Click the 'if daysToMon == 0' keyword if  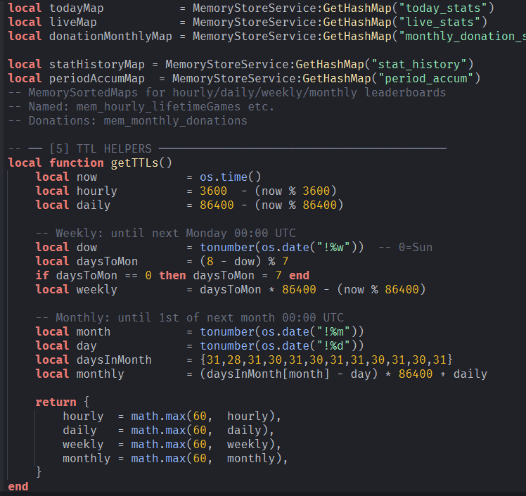(x=42, y=276)
